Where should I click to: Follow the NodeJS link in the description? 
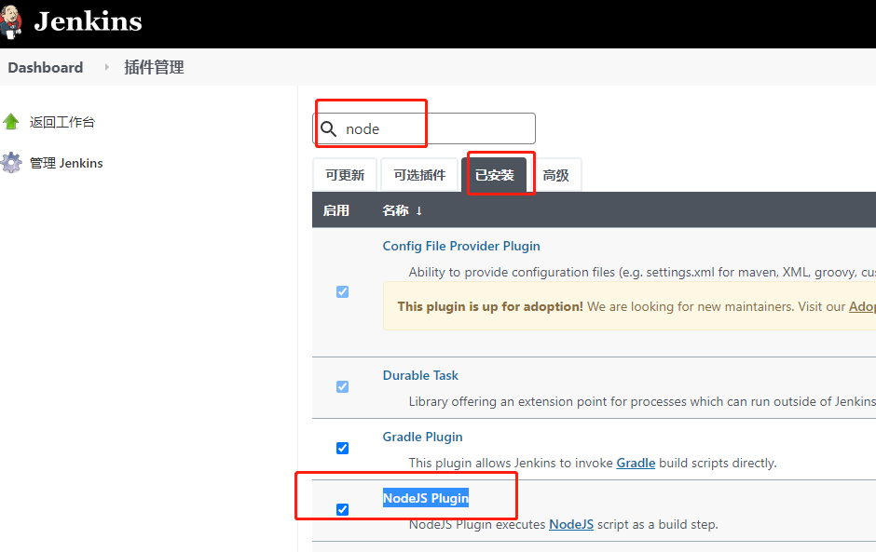pyautogui.click(x=571, y=525)
